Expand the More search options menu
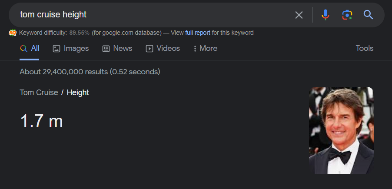Image resolution: width=392 pixels, height=189 pixels. tap(205, 48)
